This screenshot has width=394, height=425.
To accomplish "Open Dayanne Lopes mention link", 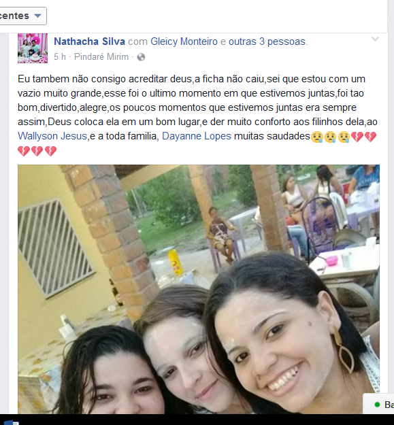I will click(x=197, y=136).
